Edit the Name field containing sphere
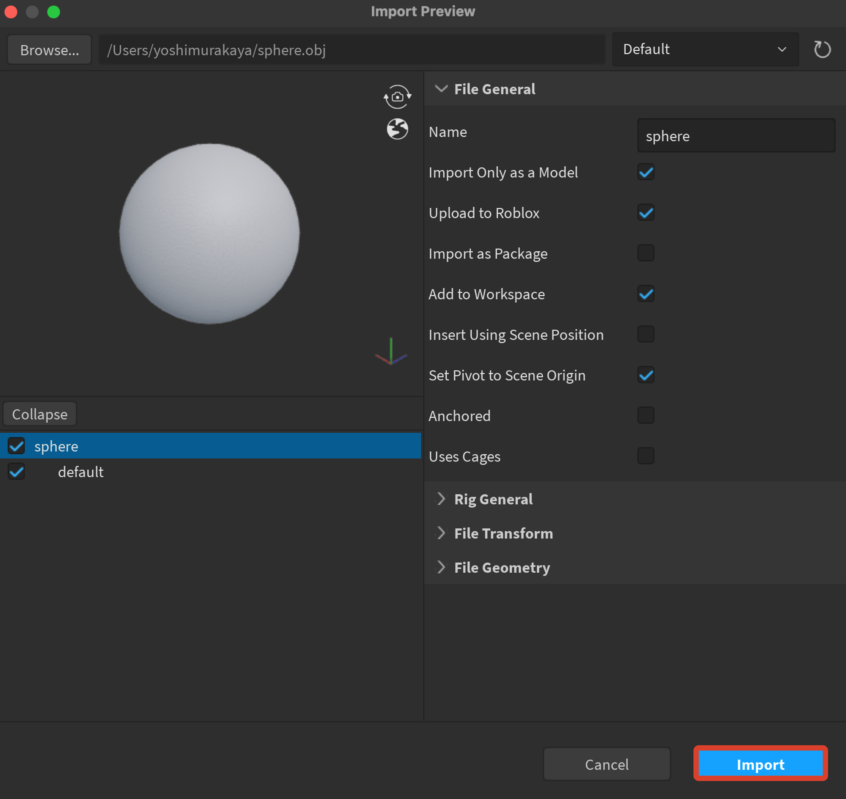The height and width of the screenshot is (799, 846). [736, 136]
